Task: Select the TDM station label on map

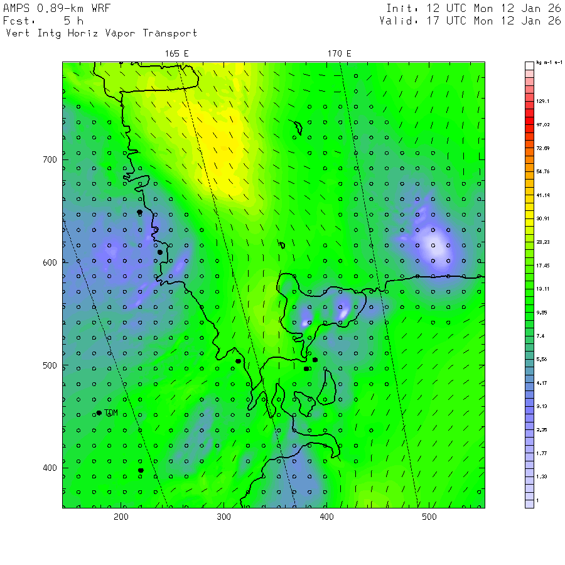Action: click(x=111, y=412)
